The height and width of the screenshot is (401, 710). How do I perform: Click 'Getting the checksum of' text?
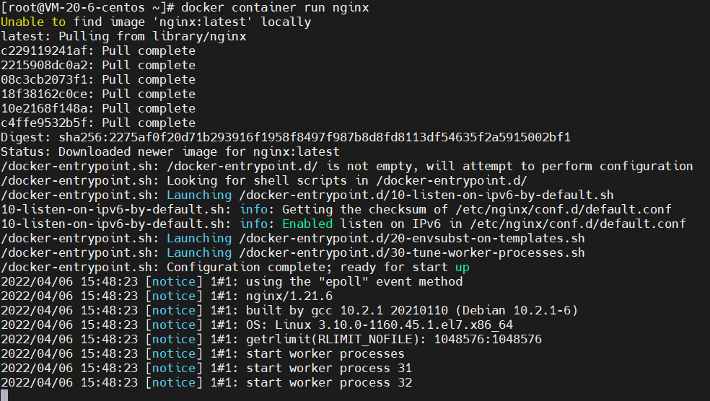coord(365,210)
